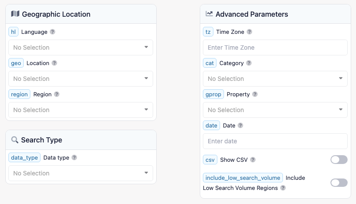Open the Property dropdown menu
This screenshot has height=204, width=356.
click(x=275, y=110)
